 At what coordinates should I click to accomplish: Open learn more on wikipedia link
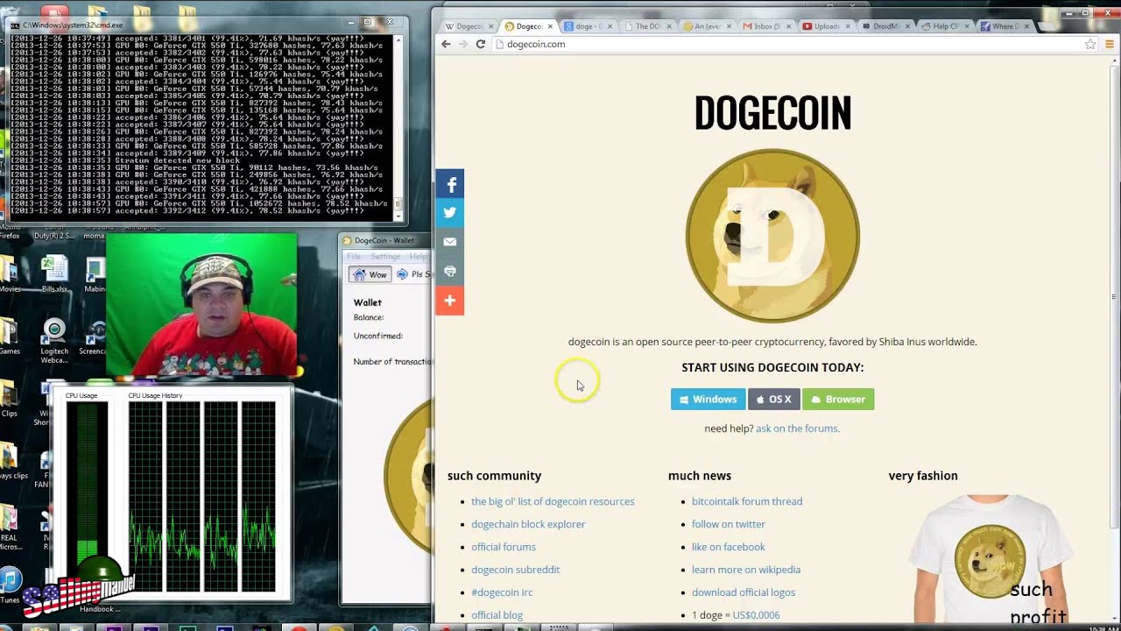coord(746,570)
